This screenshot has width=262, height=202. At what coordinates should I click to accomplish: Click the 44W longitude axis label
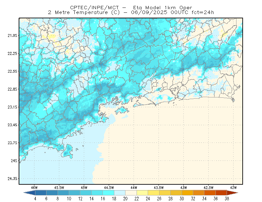pos(134,188)
